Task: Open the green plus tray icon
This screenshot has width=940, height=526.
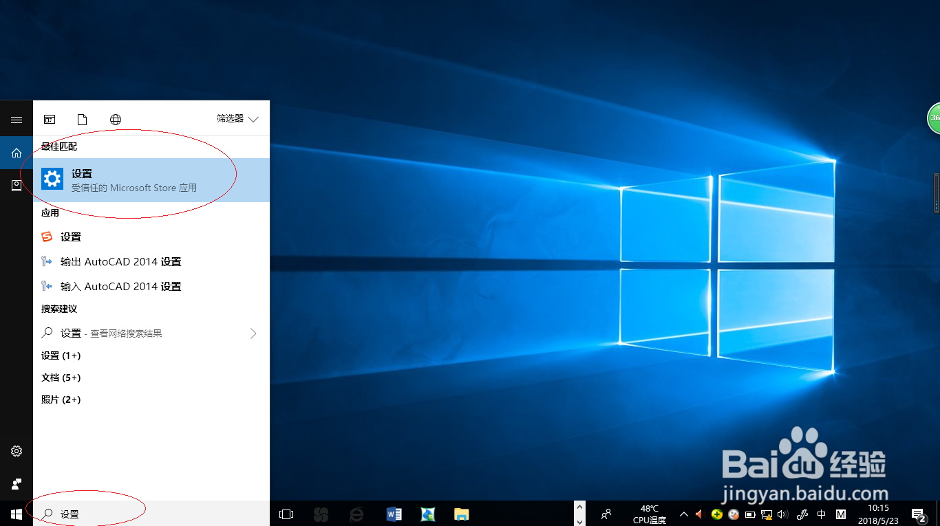Action: click(x=717, y=514)
